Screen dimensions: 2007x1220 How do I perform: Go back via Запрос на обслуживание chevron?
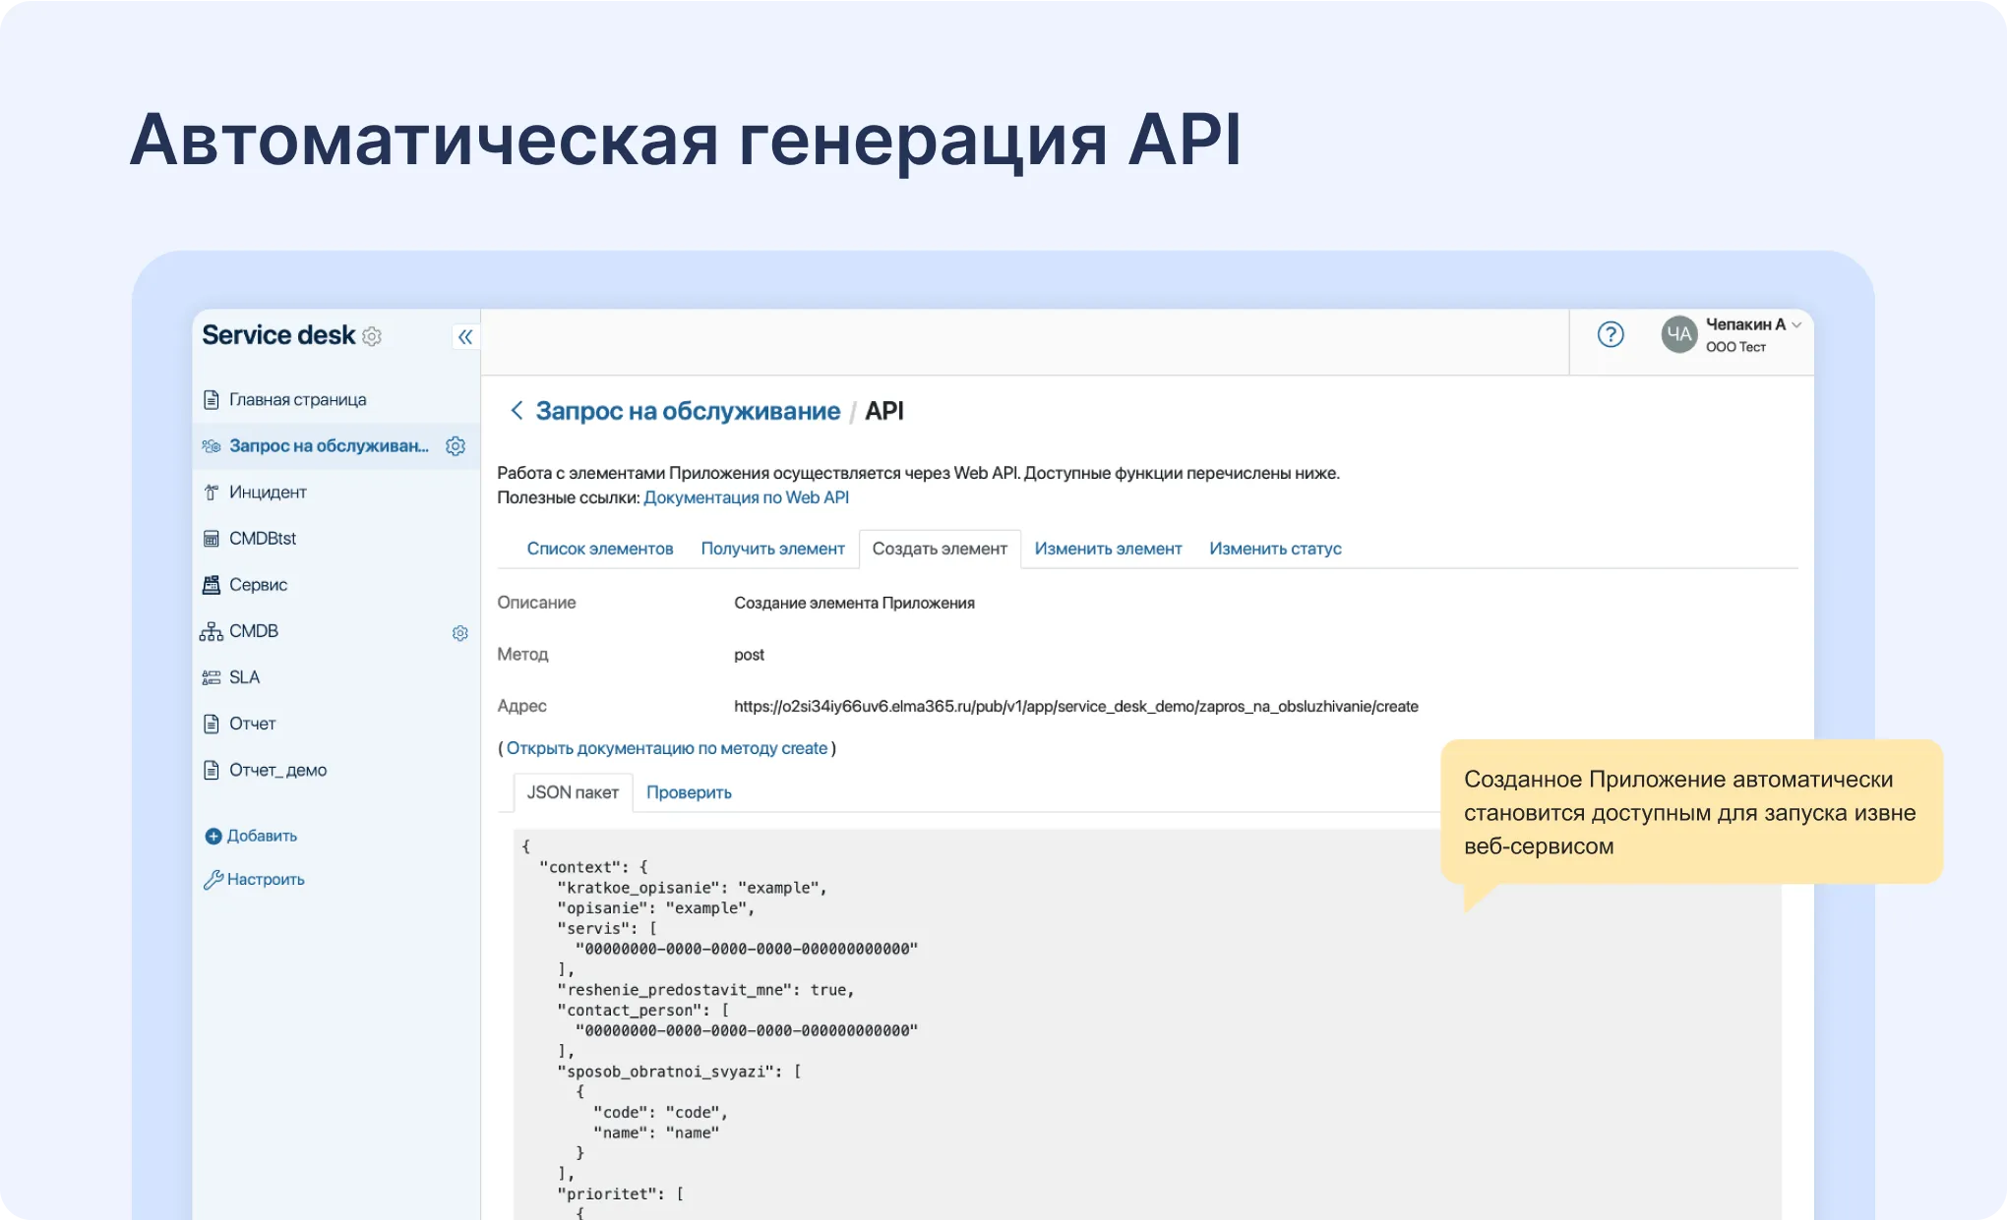(x=517, y=411)
